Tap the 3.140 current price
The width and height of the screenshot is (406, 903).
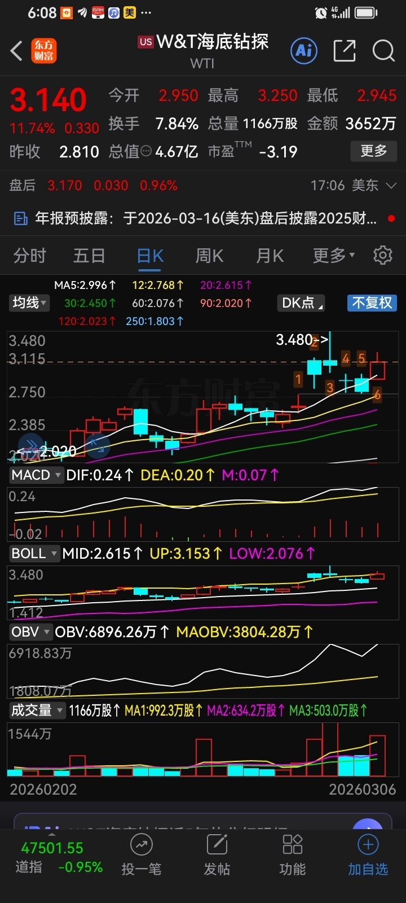(48, 100)
